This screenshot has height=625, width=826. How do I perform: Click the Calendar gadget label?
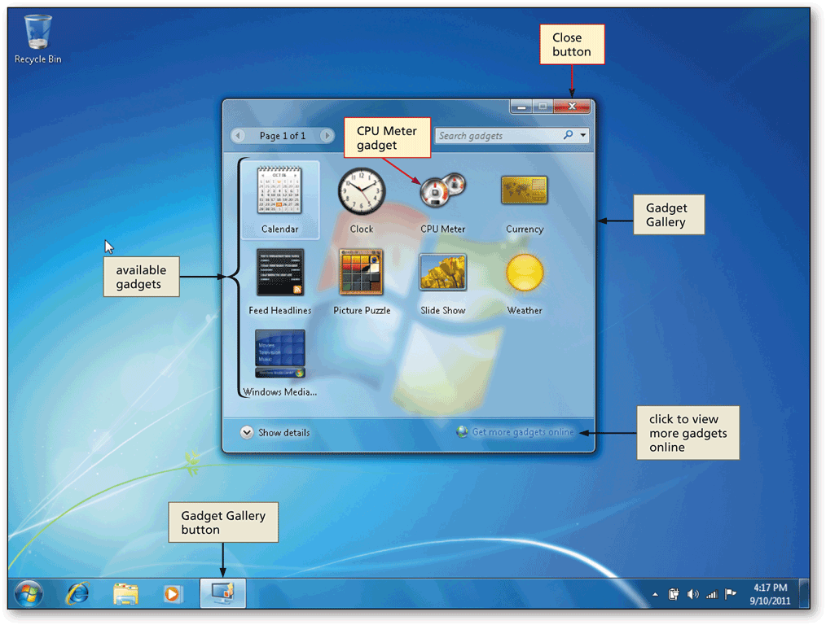[279, 229]
